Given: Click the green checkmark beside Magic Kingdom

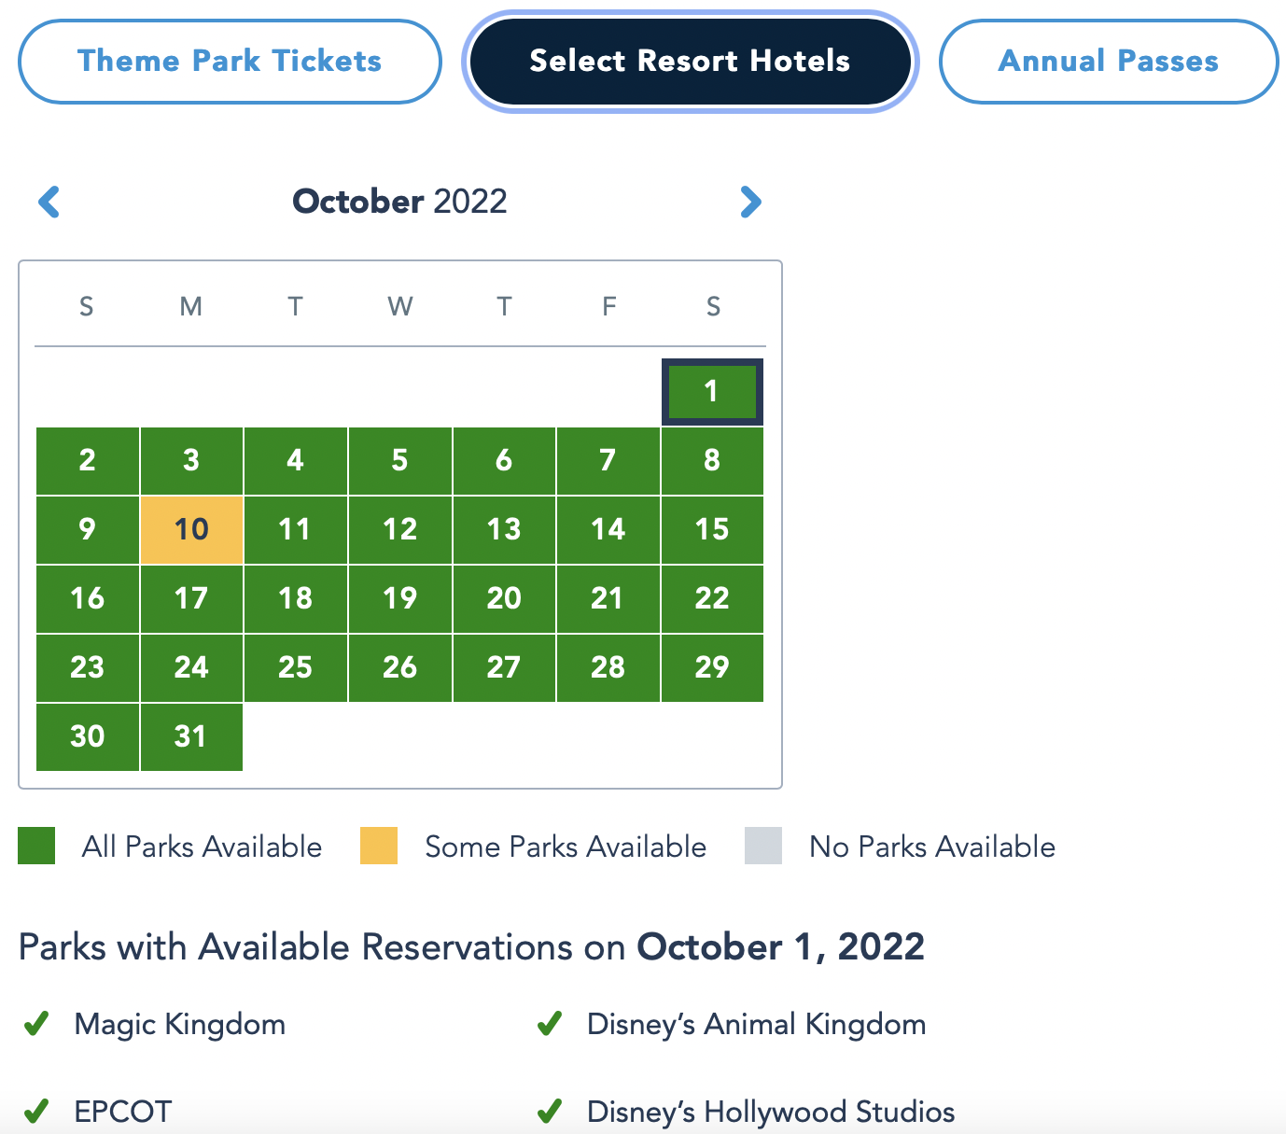Looking at the screenshot, I should pos(36,1024).
